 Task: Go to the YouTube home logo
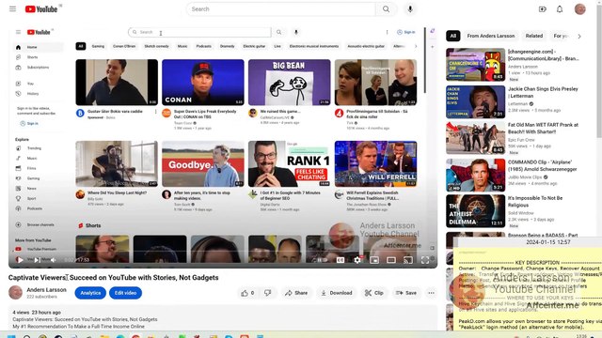click(41, 8)
